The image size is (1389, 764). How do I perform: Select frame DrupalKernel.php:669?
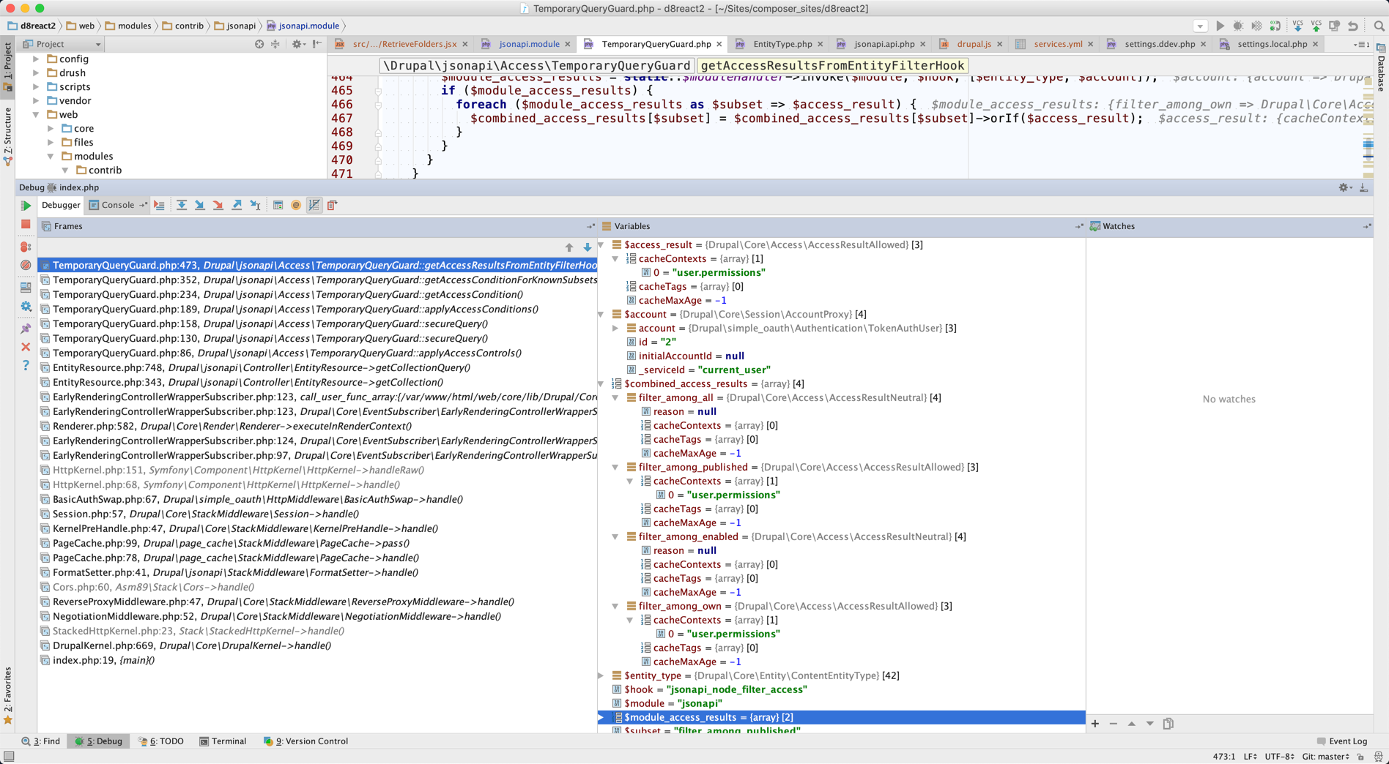coord(317,646)
